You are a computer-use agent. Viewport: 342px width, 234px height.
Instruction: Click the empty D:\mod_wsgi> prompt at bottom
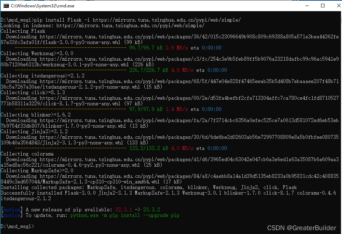[x=17, y=226]
